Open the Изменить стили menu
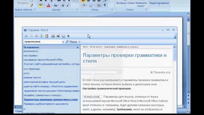204x115 pixels. (x=141, y=4)
